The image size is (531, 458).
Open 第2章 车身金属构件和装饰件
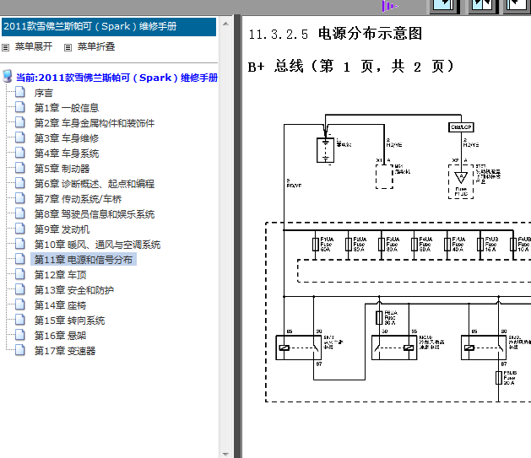point(95,123)
